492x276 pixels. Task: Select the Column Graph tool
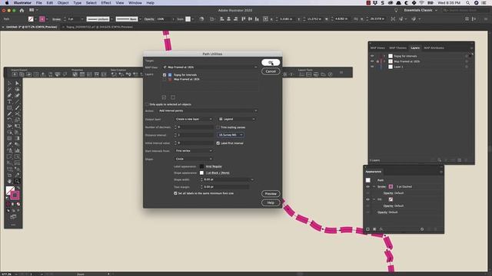(x=17, y=150)
